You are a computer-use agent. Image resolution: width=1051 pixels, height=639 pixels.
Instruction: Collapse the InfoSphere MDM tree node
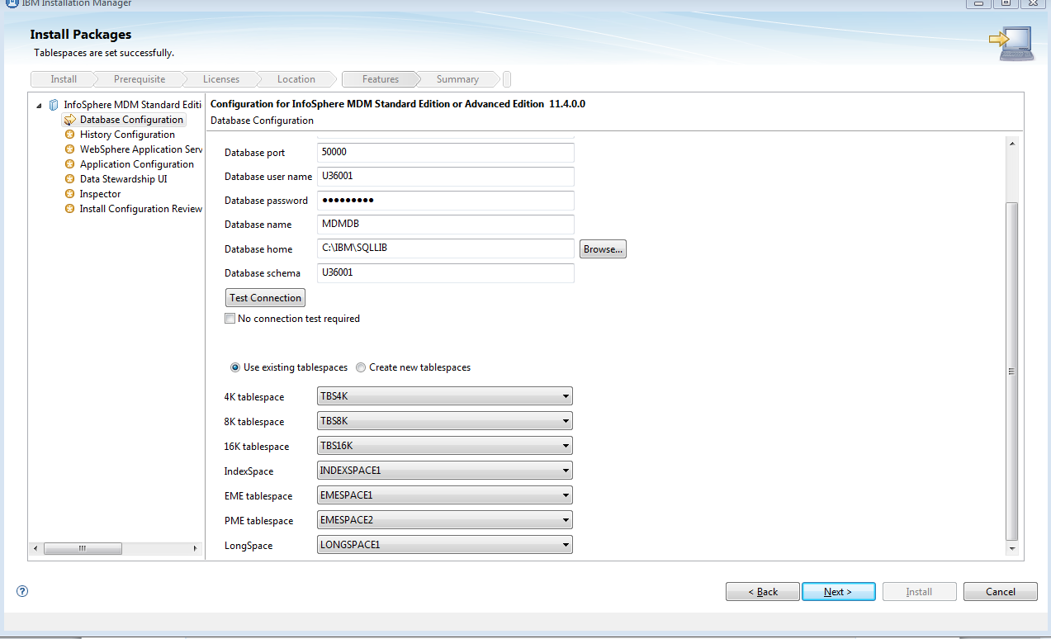(39, 106)
